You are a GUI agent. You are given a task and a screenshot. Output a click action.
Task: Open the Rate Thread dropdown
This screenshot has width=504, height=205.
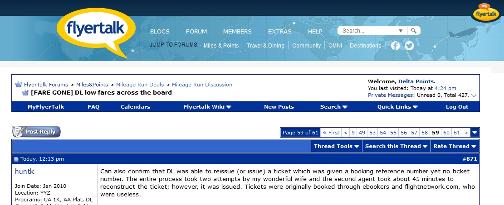pyautogui.click(x=455, y=146)
